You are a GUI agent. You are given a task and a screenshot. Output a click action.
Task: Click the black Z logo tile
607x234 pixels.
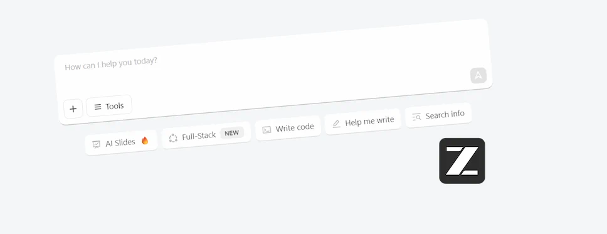(462, 161)
